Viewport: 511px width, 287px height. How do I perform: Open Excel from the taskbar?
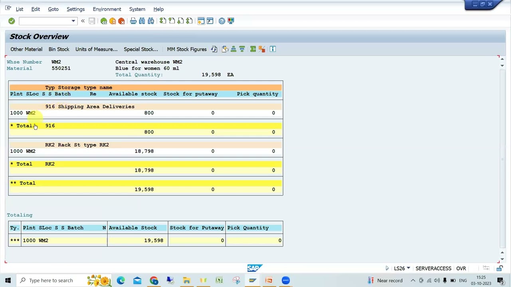click(219, 280)
